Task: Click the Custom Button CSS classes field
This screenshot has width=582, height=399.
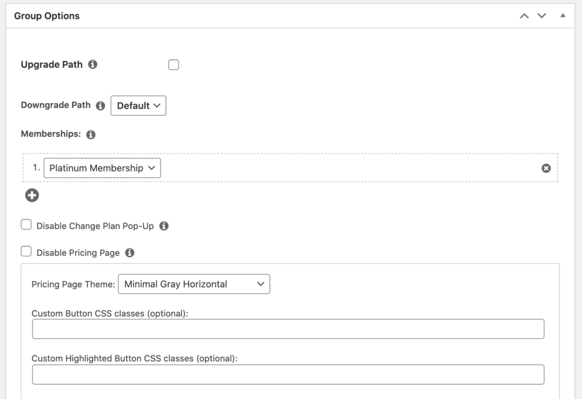Action: point(288,329)
